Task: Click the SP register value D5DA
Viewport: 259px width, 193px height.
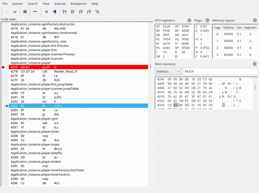Action: point(186,48)
